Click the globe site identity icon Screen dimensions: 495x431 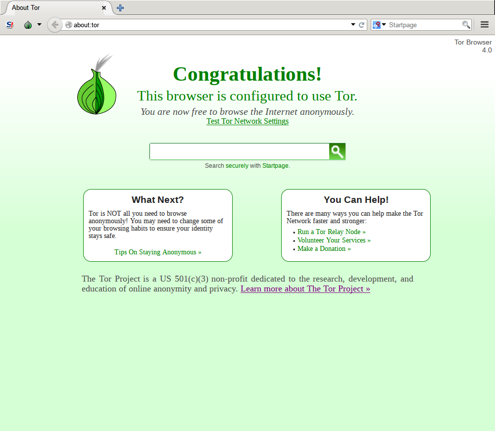pos(68,25)
